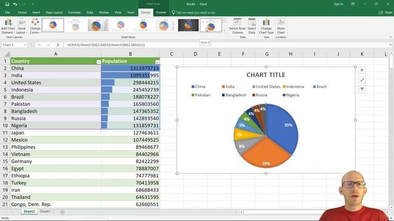Screen dimensions: 394x221
Task: Click the vertical scrollbar down arrow
Action: (x=392, y=207)
